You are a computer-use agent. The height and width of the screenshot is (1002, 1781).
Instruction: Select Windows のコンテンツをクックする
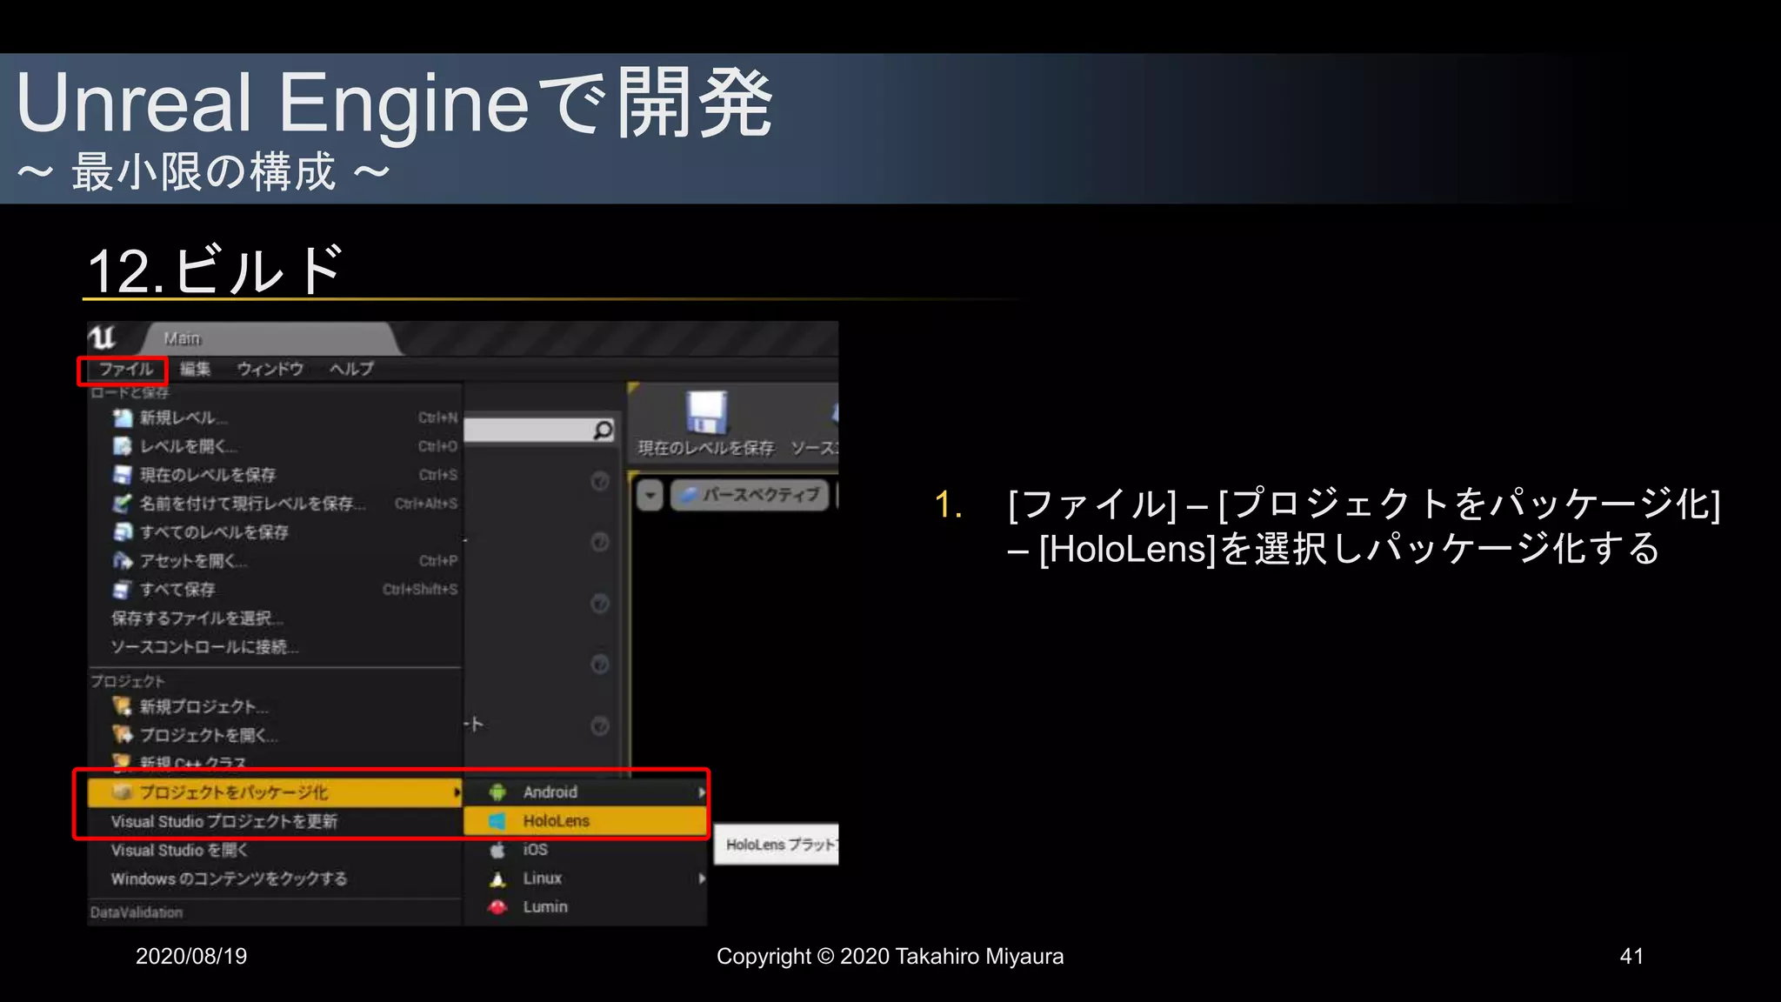click(275, 879)
